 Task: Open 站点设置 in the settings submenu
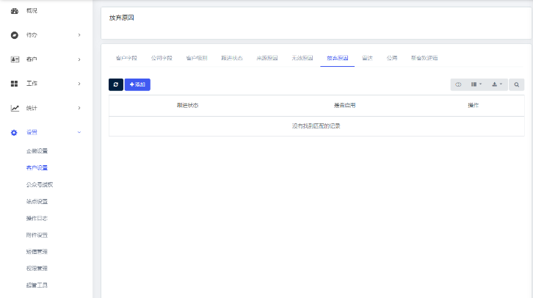click(37, 201)
